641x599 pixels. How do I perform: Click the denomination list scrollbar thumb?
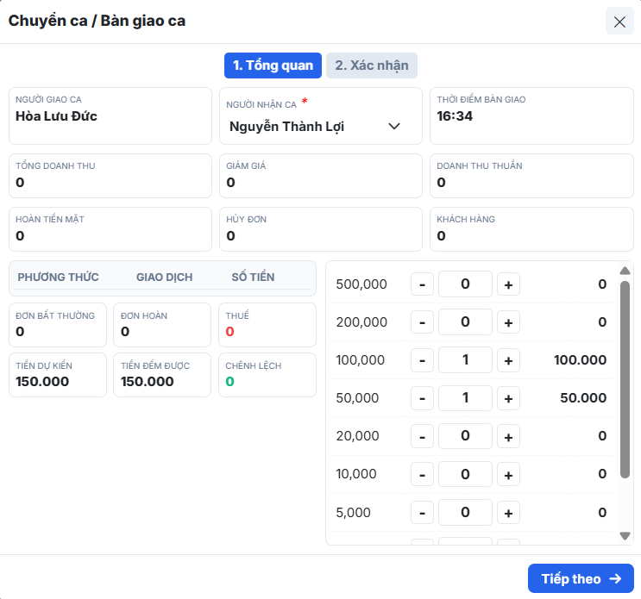625,379
